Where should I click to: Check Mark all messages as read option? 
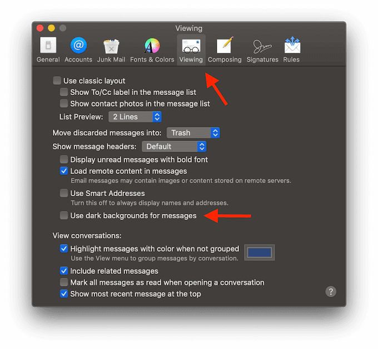(64, 282)
